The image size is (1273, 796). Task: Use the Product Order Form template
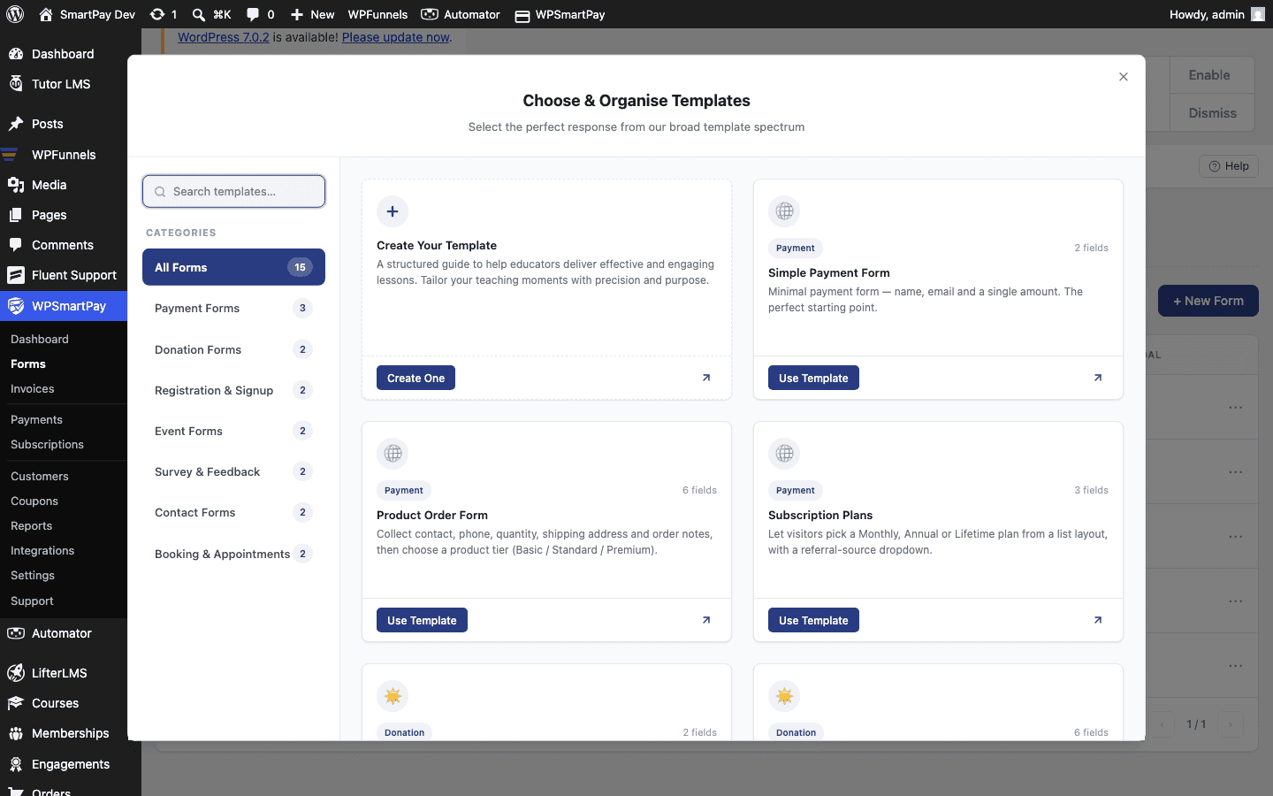click(422, 620)
